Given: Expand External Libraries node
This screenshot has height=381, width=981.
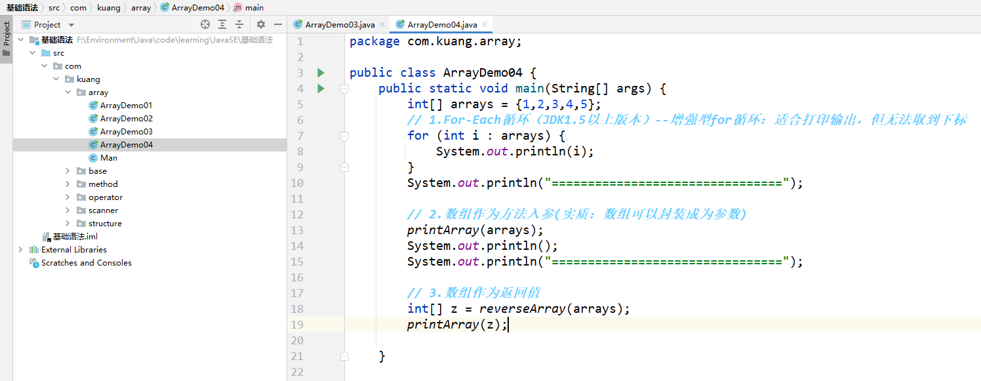Looking at the screenshot, I should 21,250.
